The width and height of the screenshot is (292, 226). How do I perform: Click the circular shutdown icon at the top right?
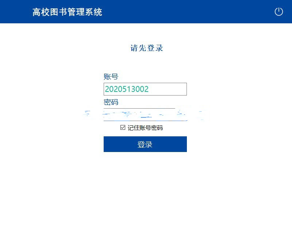pos(278,12)
